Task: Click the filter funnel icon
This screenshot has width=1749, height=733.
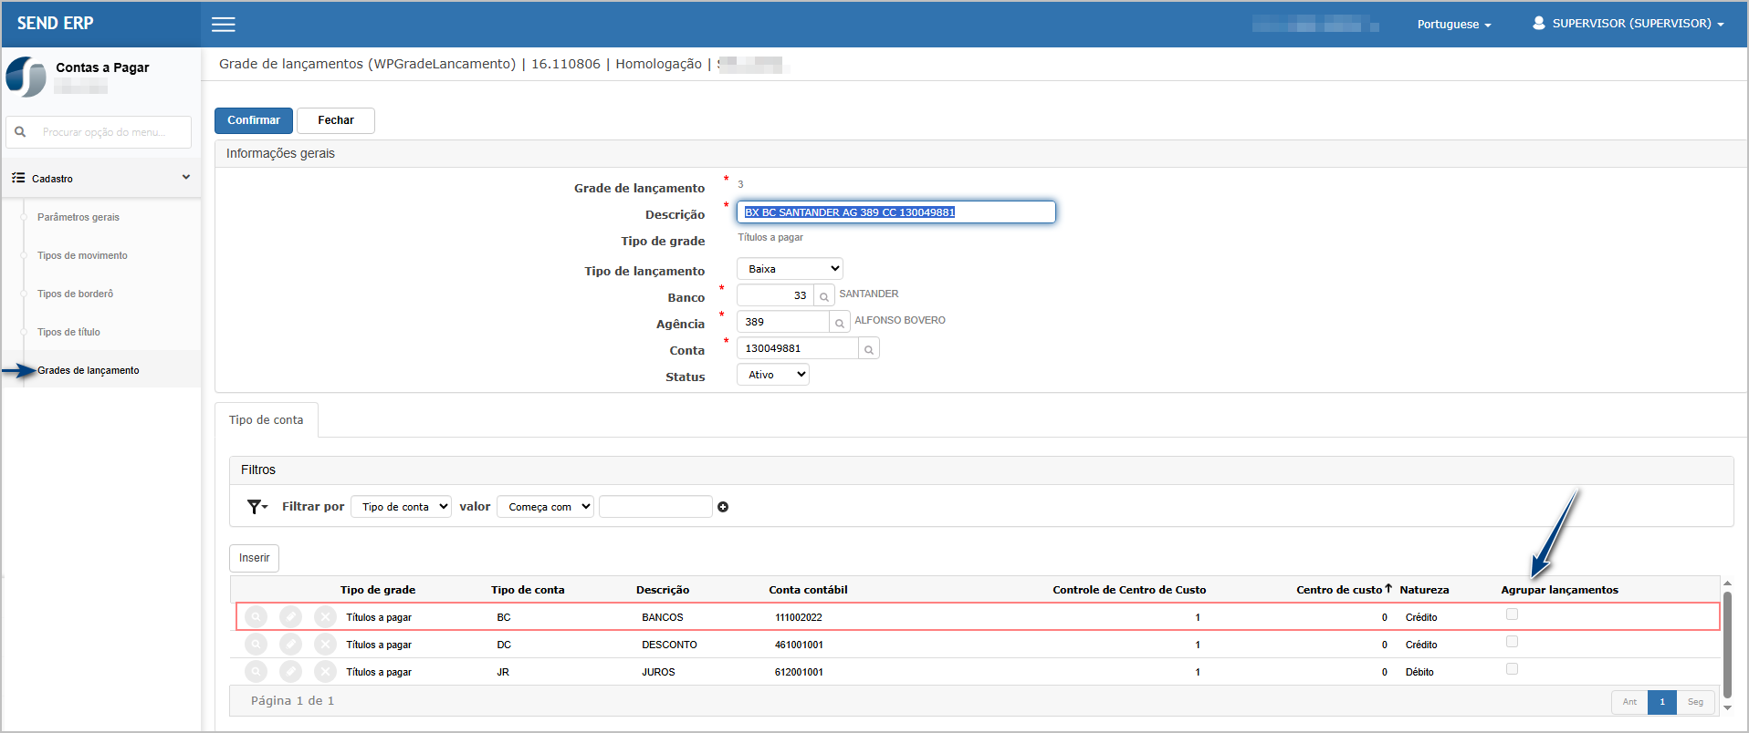Action: [x=257, y=507]
